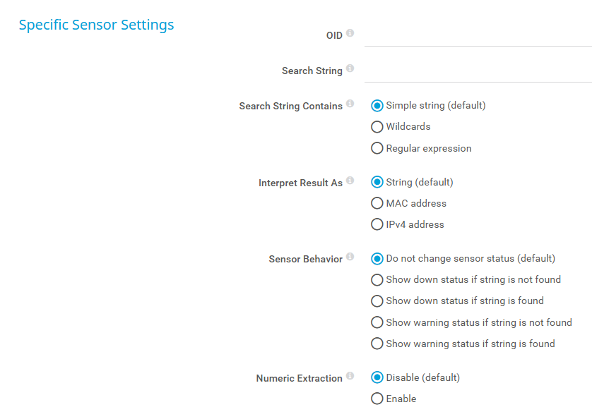The width and height of the screenshot is (592, 419).
Task: Click the info icon for Interpret Result As
Action: [350, 181]
